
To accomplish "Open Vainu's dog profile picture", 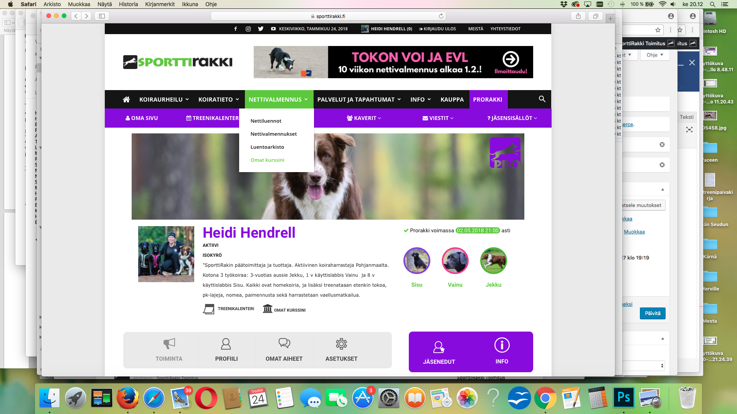I will [x=455, y=261].
